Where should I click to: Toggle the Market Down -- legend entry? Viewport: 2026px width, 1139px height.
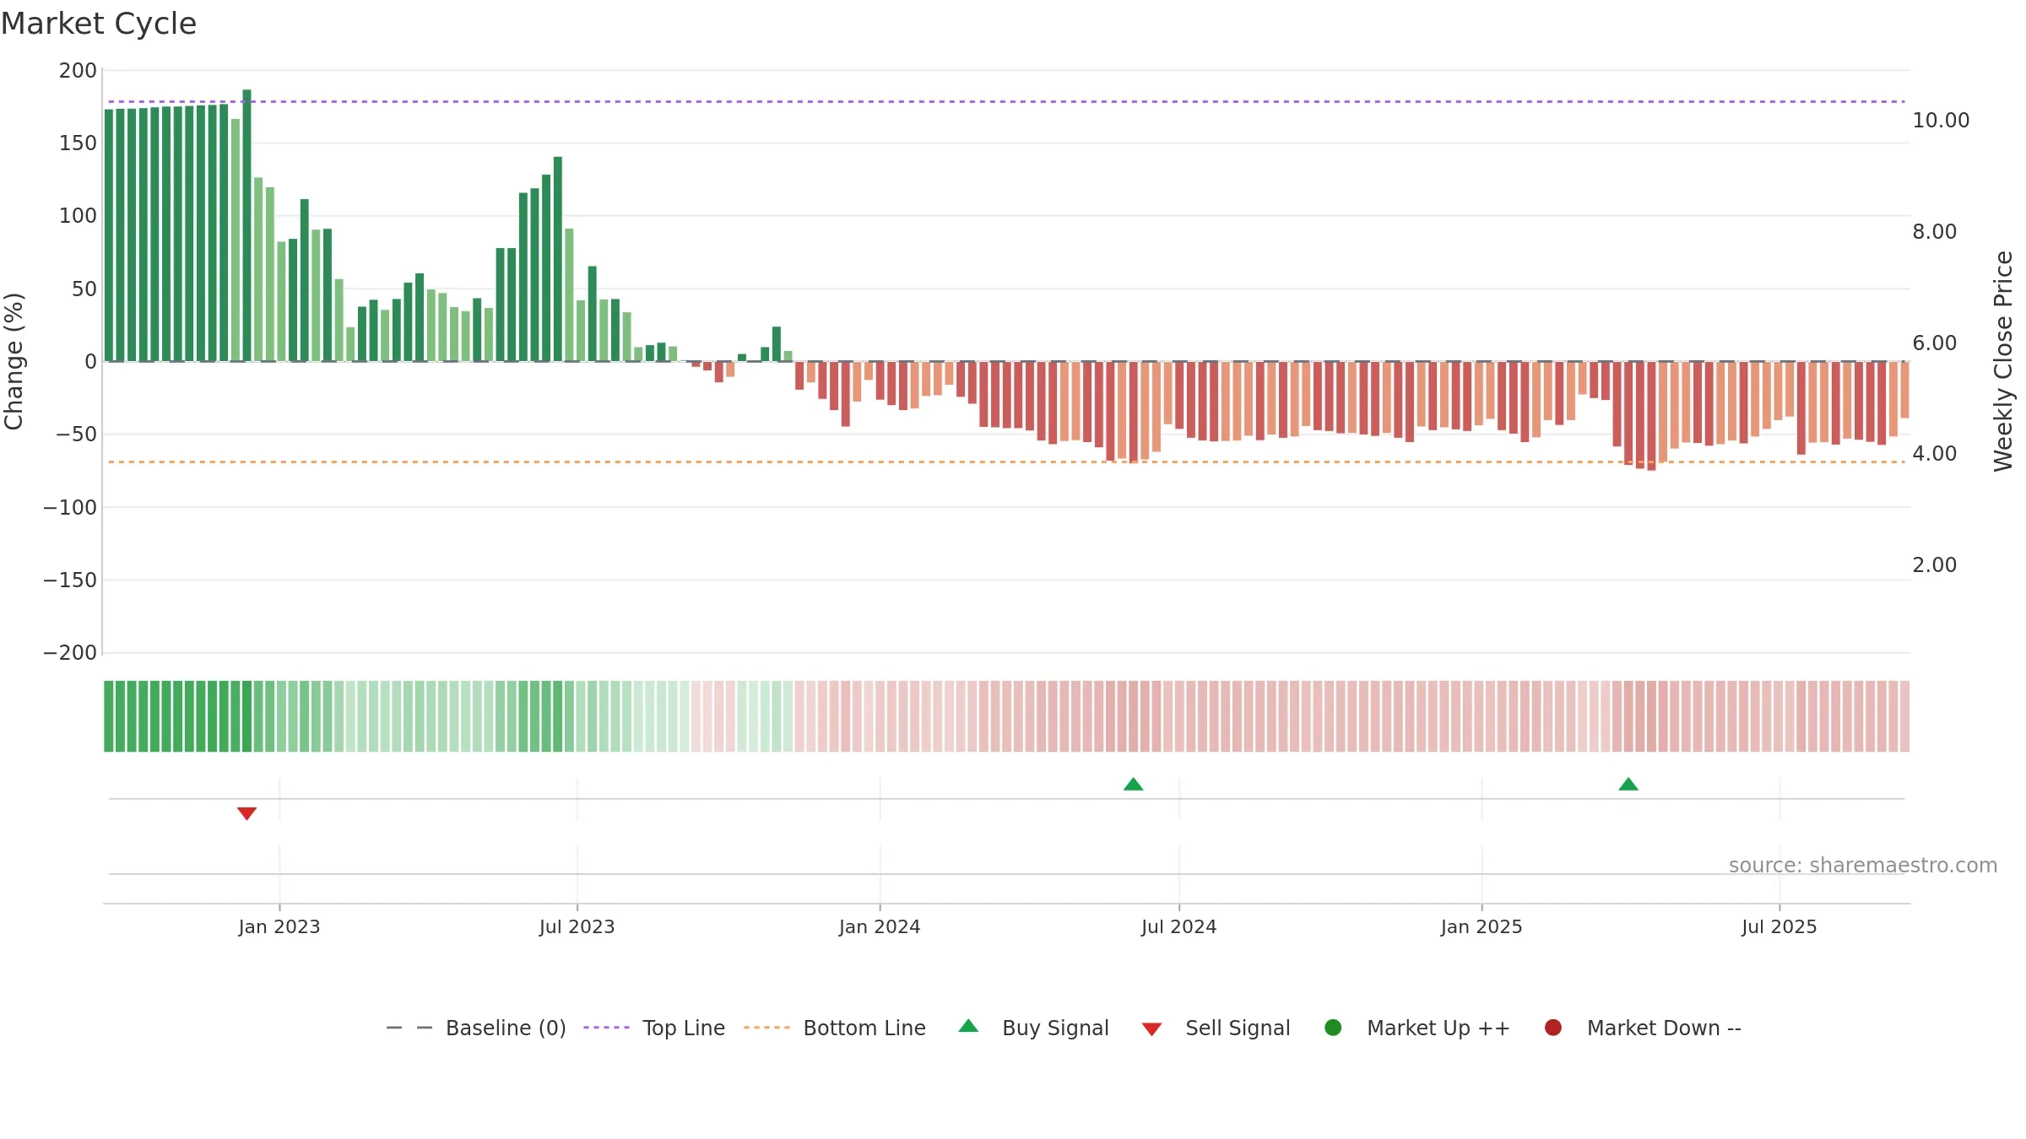click(1643, 1028)
